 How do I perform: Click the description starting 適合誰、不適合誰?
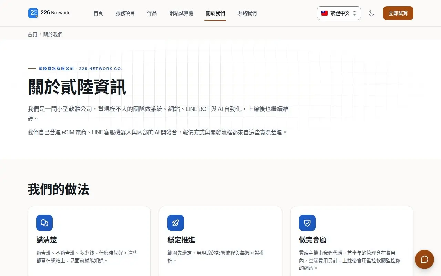click(87, 257)
